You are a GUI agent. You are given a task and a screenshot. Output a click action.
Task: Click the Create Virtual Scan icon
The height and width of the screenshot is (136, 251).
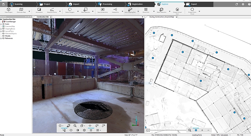(177, 10)
